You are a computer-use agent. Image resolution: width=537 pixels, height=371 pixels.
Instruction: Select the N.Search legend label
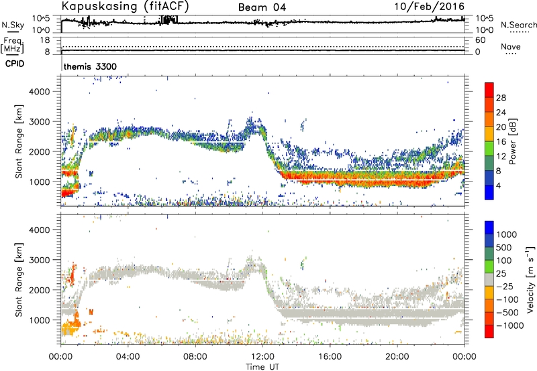point(518,25)
